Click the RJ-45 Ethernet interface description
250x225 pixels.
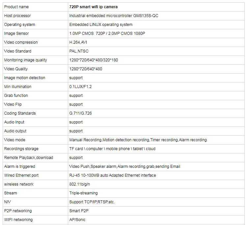click(113, 175)
